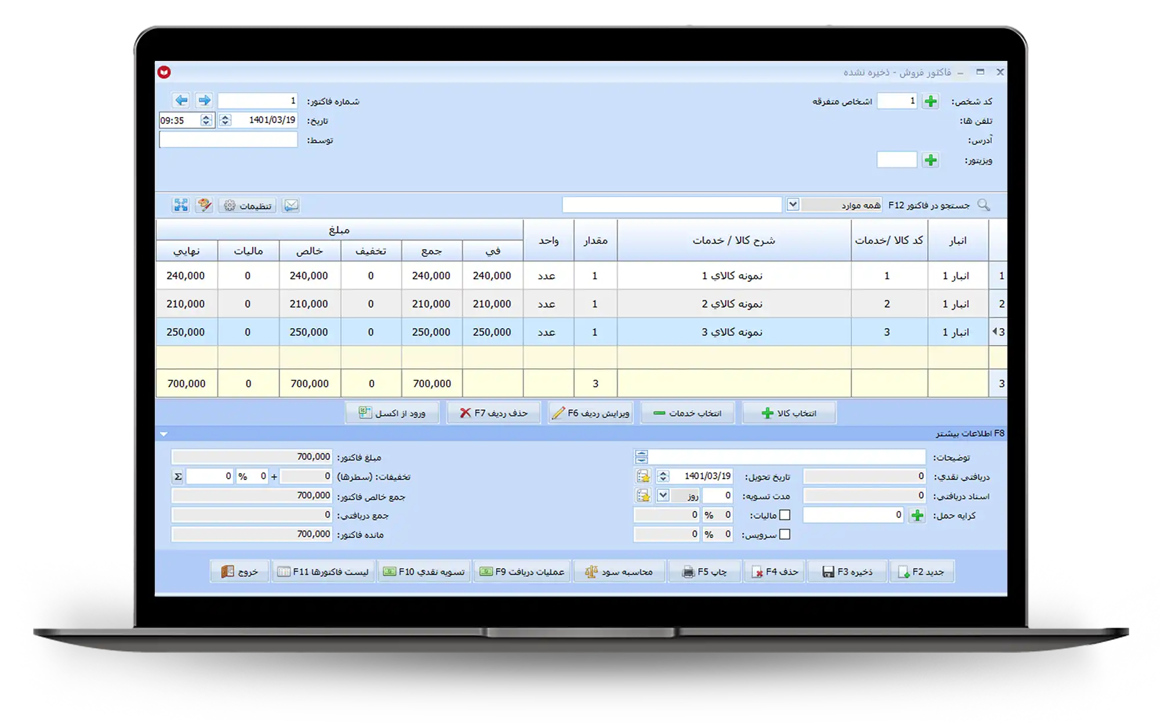Click the select goods (انتخاب کالا) button
The width and height of the screenshot is (1160, 723).
tap(789, 413)
